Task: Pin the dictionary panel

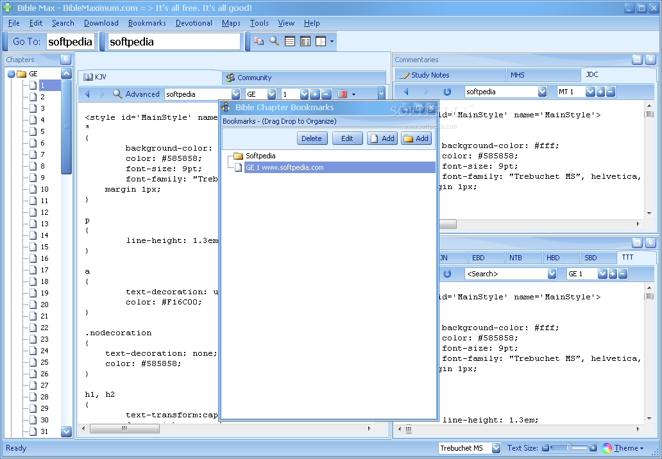Action: pyautogui.click(x=650, y=242)
